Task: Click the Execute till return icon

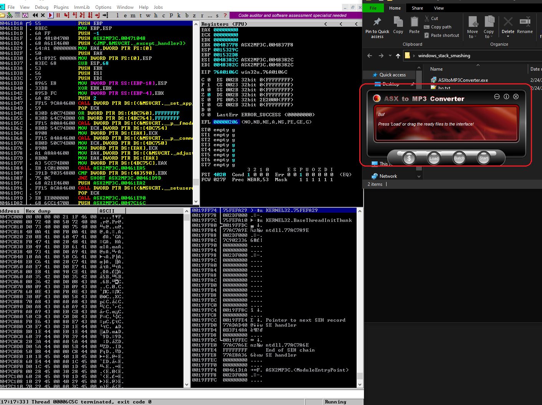Action: click(97, 15)
